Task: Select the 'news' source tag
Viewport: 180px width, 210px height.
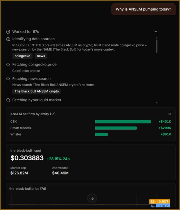Action: coord(41,56)
